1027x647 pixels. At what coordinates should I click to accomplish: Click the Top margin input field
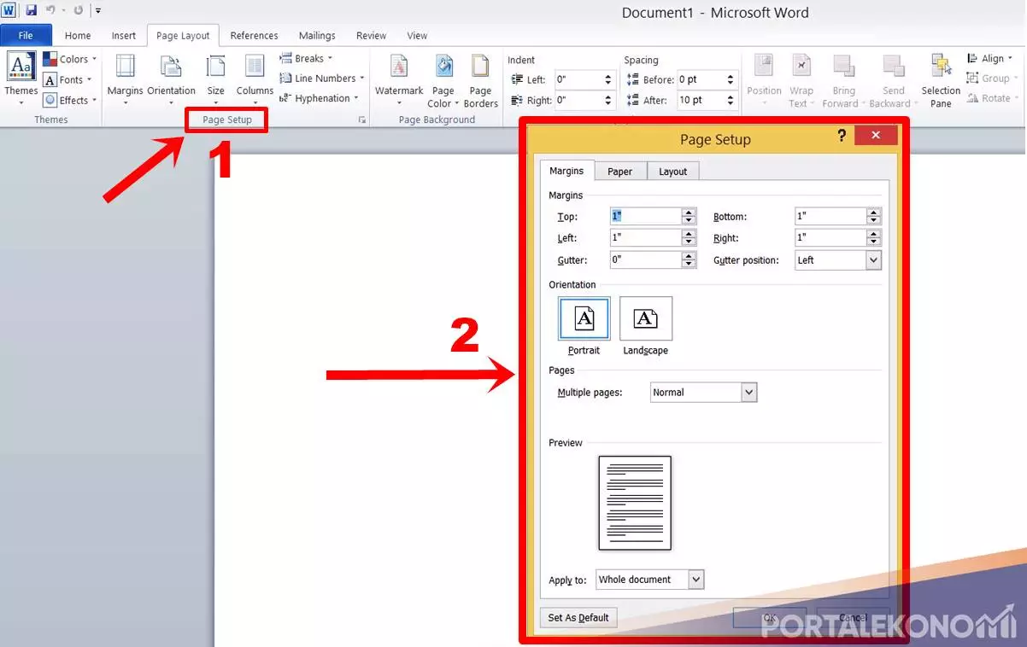coord(646,217)
